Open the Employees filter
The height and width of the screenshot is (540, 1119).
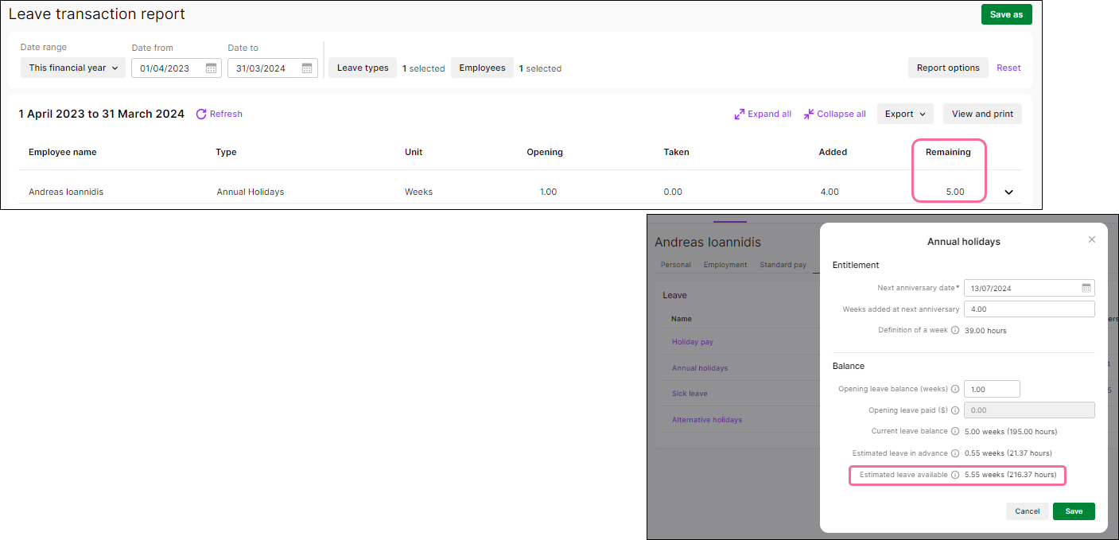click(482, 68)
